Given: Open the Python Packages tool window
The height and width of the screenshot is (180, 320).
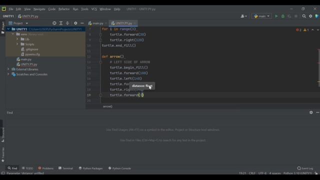Looking at the screenshot, I should [90, 168].
